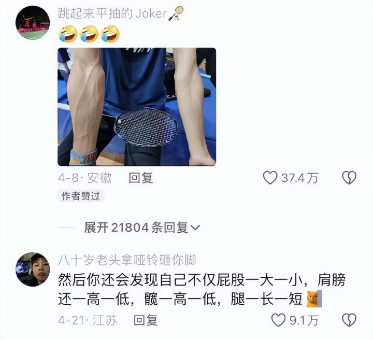Screen dimensions: 373x340
Task: Like the Joker comment with heart icon
Action: [x=270, y=178]
